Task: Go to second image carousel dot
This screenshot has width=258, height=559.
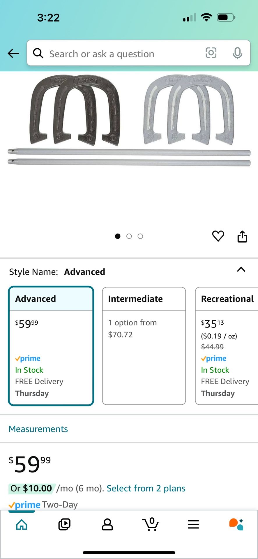Action: point(129,236)
